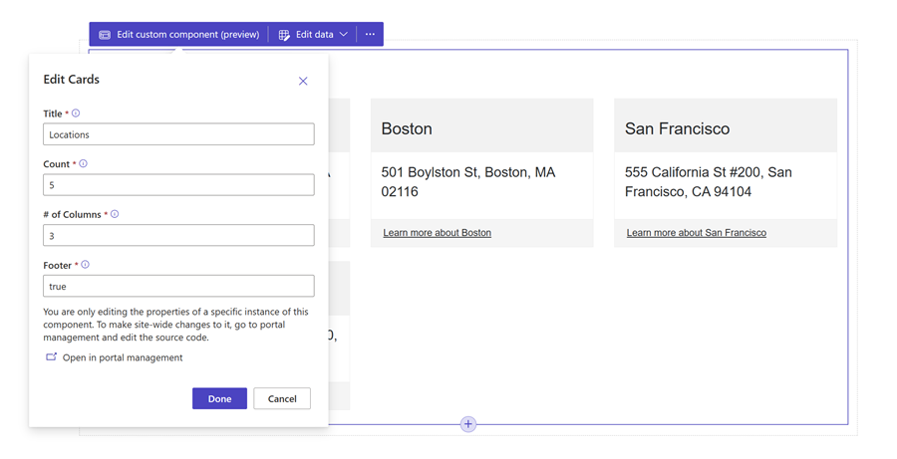Click the Title field info icon

76,114
